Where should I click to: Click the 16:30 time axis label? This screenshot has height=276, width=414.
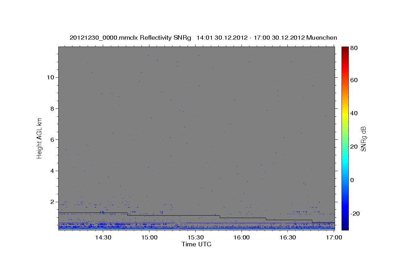288,237
